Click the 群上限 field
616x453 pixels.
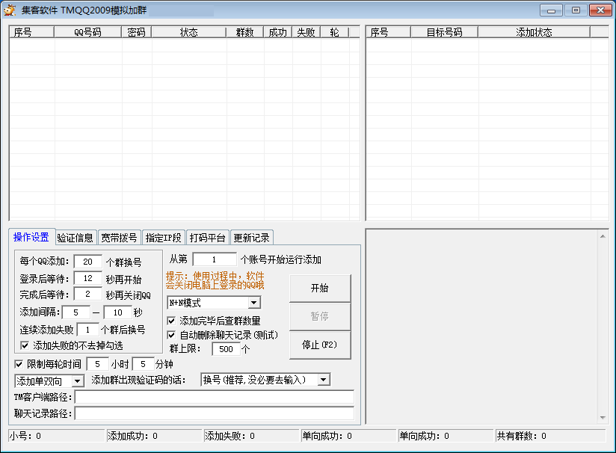click(x=226, y=349)
